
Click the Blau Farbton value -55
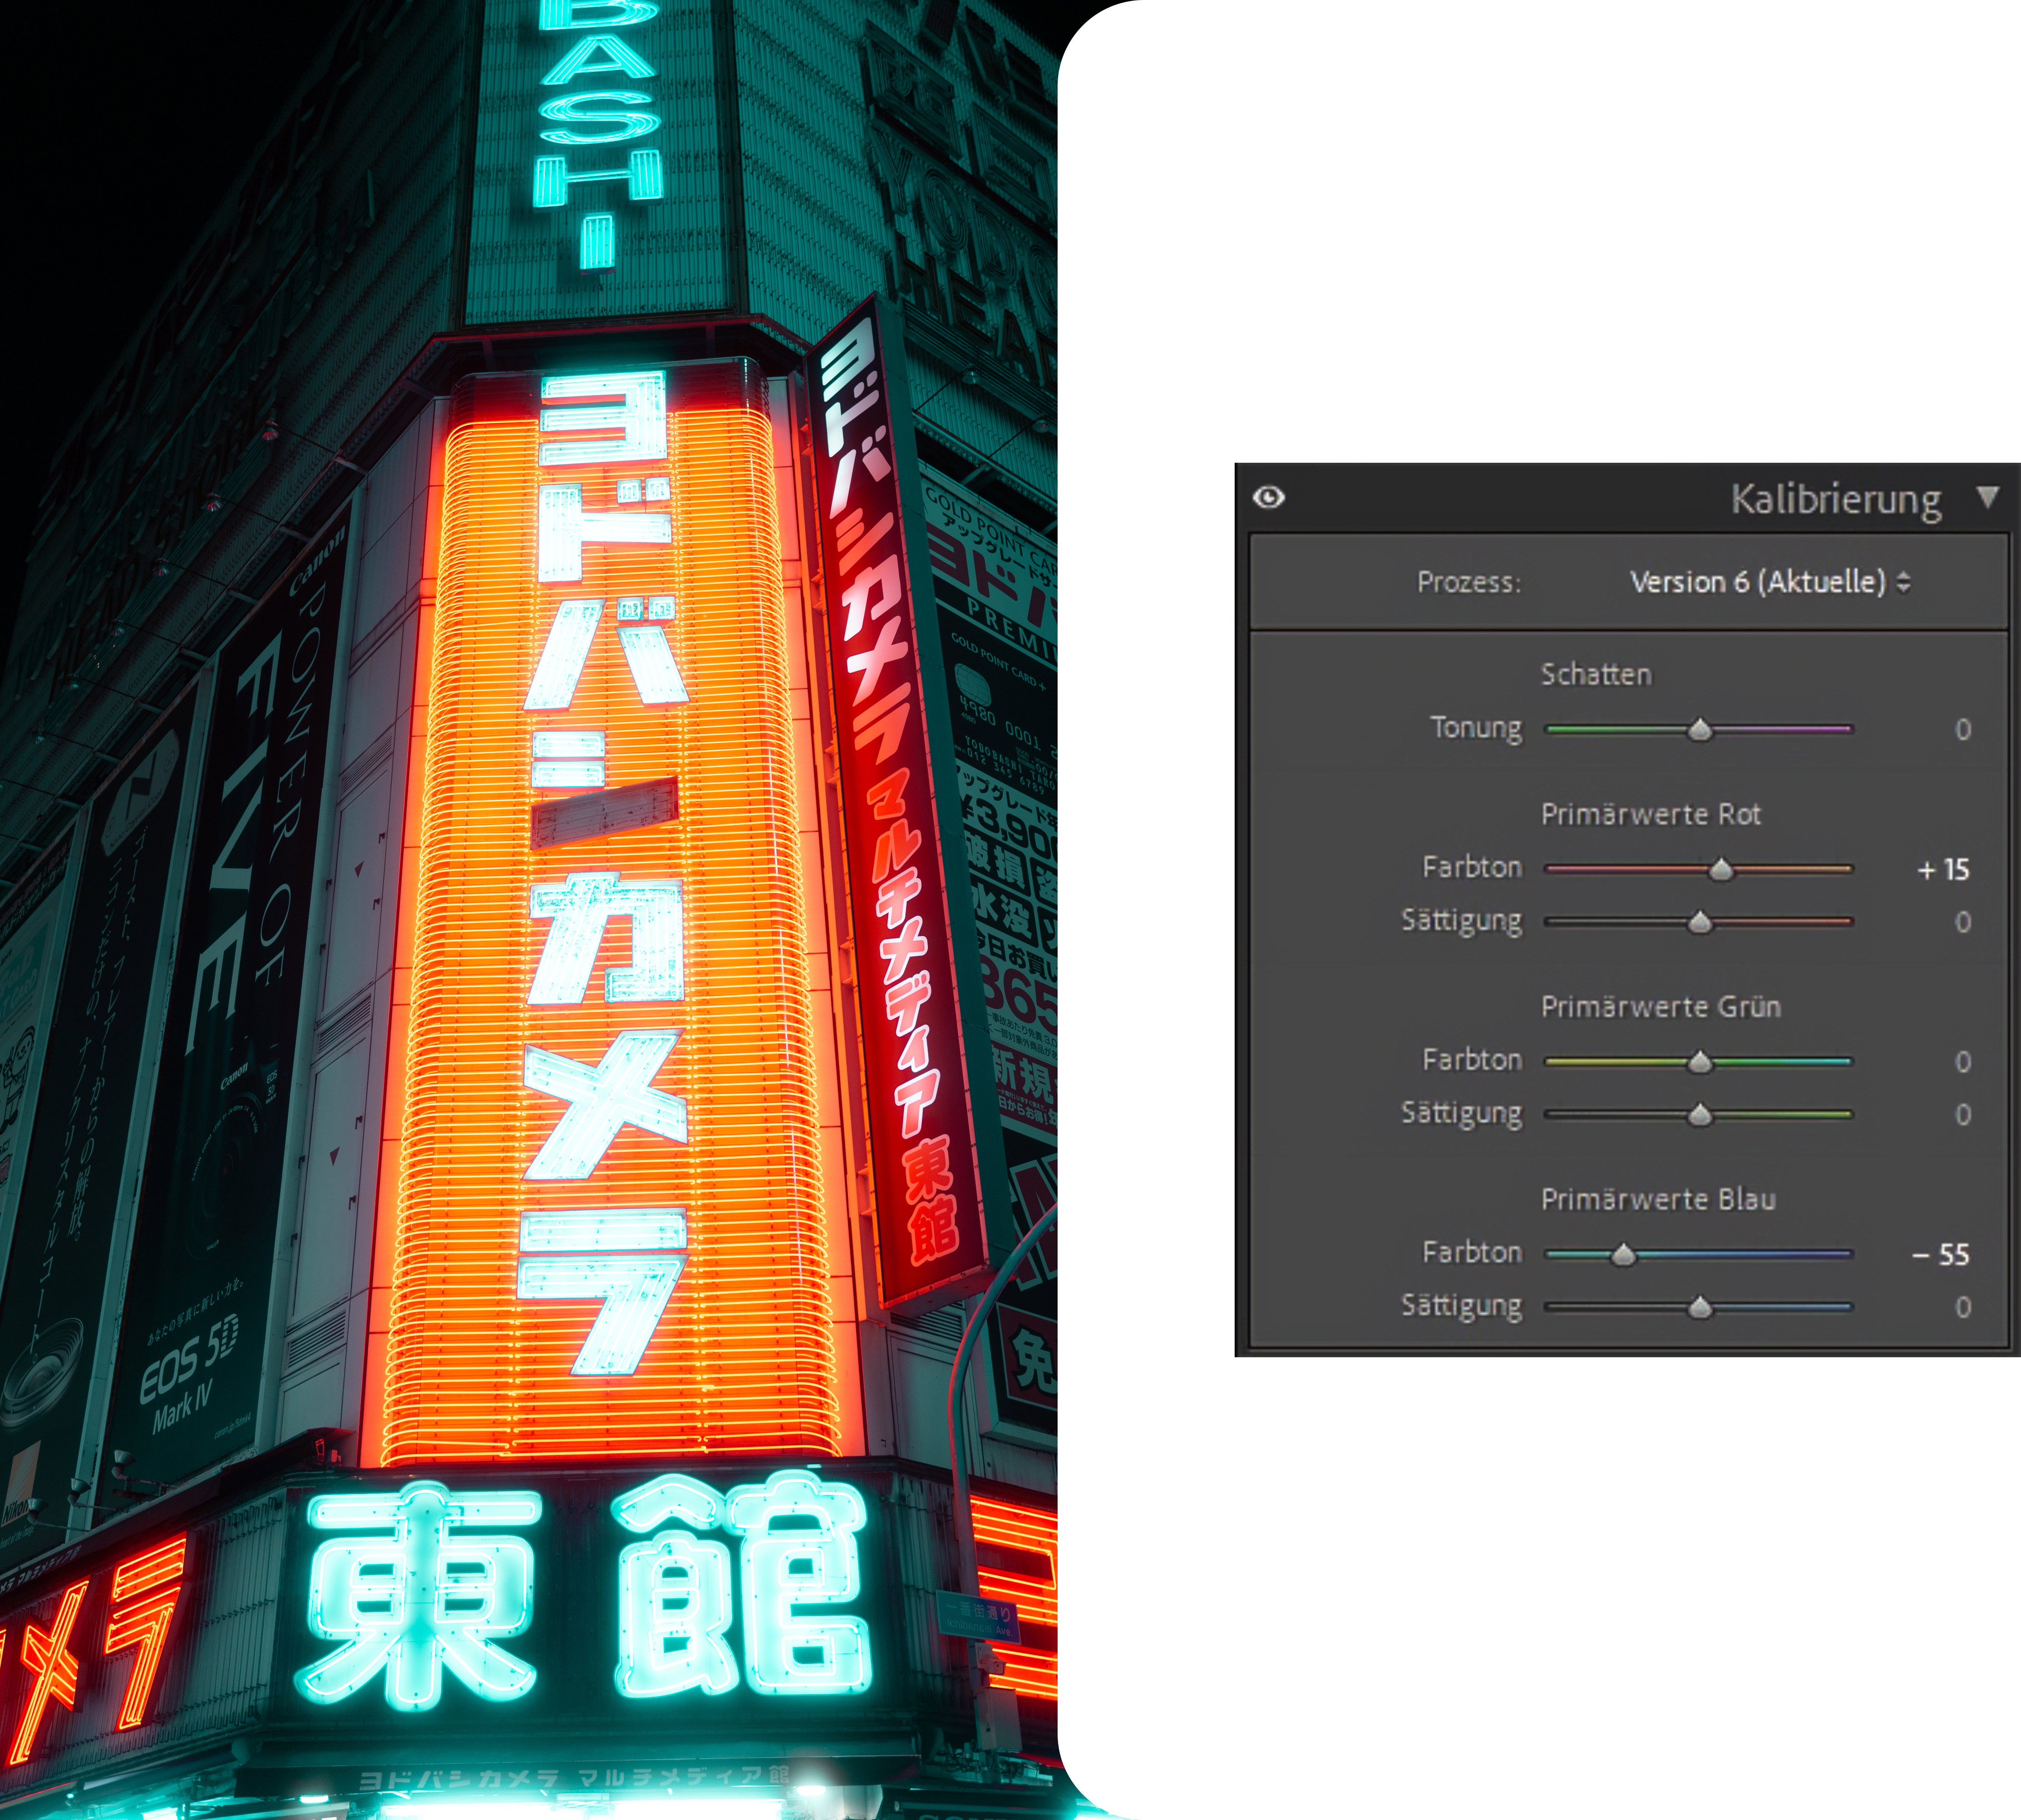[1940, 1254]
